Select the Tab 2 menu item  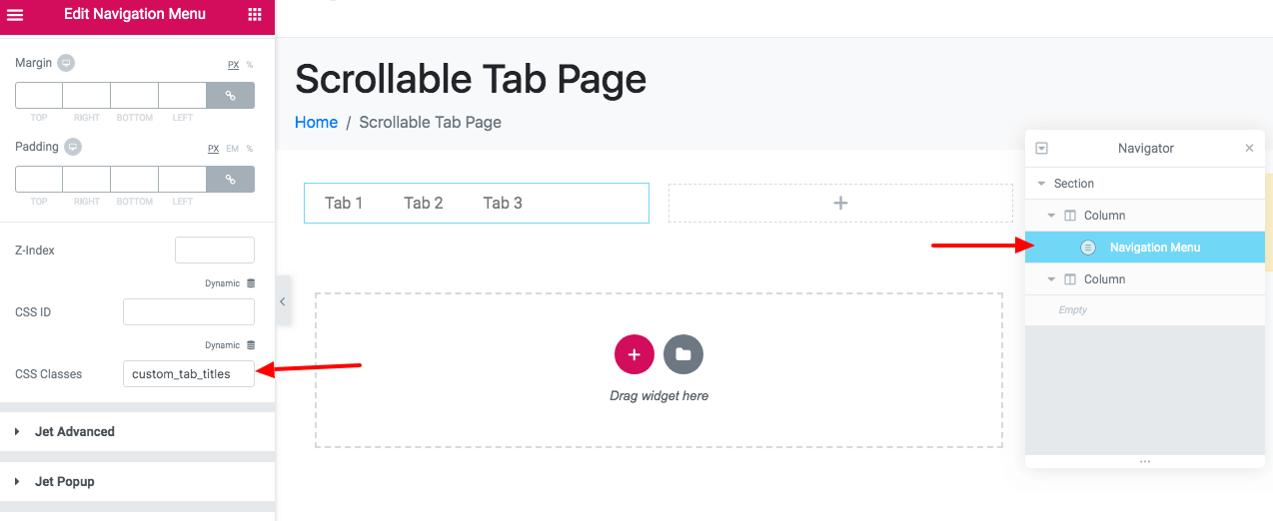click(x=424, y=203)
